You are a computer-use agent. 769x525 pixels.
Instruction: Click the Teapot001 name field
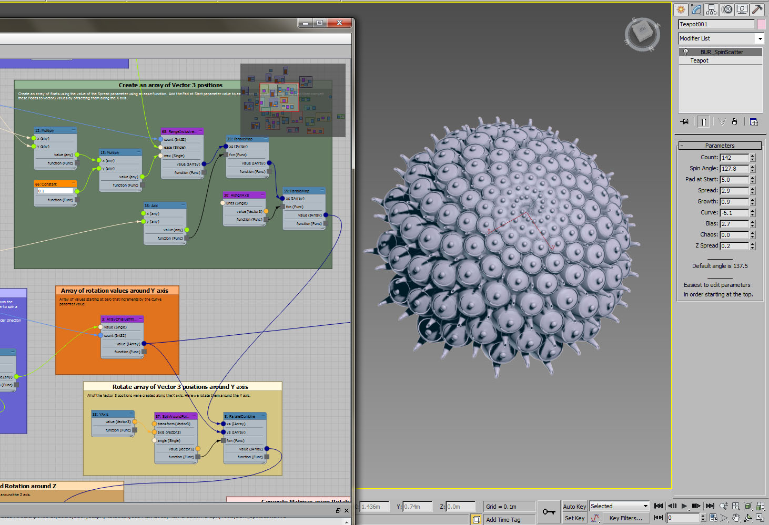pyautogui.click(x=716, y=24)
